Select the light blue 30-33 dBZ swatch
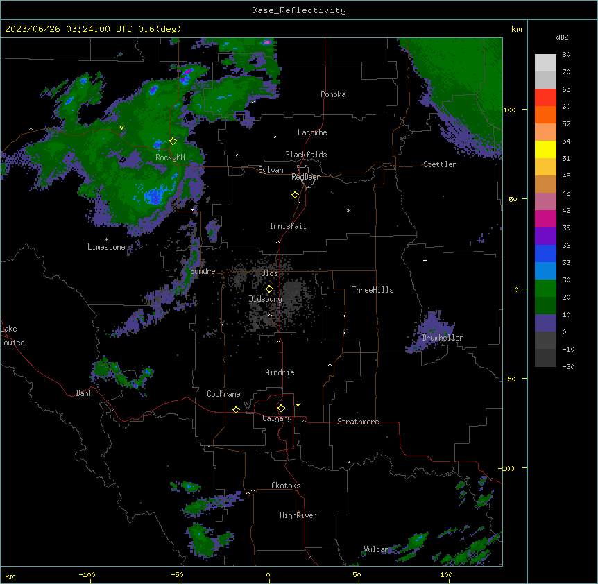This screenshot has height=584, width=598. click(545, 270)
